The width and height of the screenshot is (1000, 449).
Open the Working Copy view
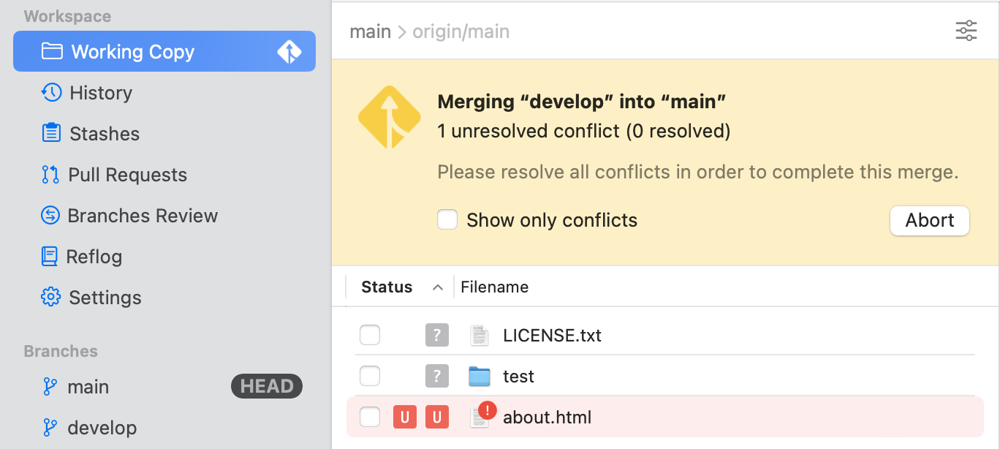[132, 52]
